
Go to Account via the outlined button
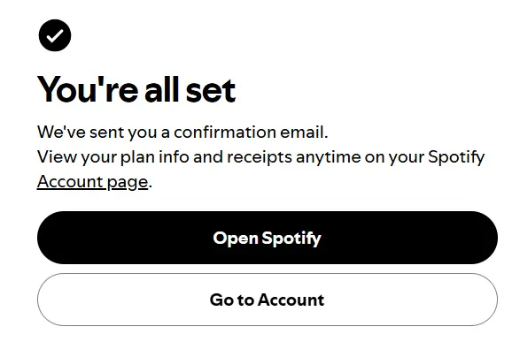[x=268, y=300]
